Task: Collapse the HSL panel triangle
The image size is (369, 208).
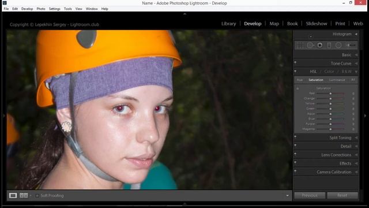Action: (x=356, y=72)
